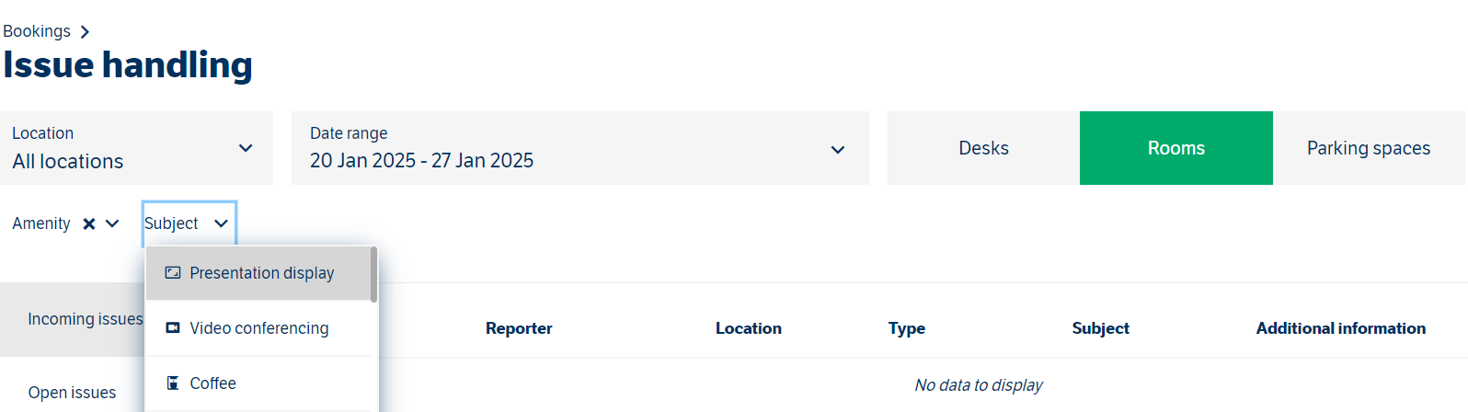Go to Bookings breadcrumb link

point(37,31)
